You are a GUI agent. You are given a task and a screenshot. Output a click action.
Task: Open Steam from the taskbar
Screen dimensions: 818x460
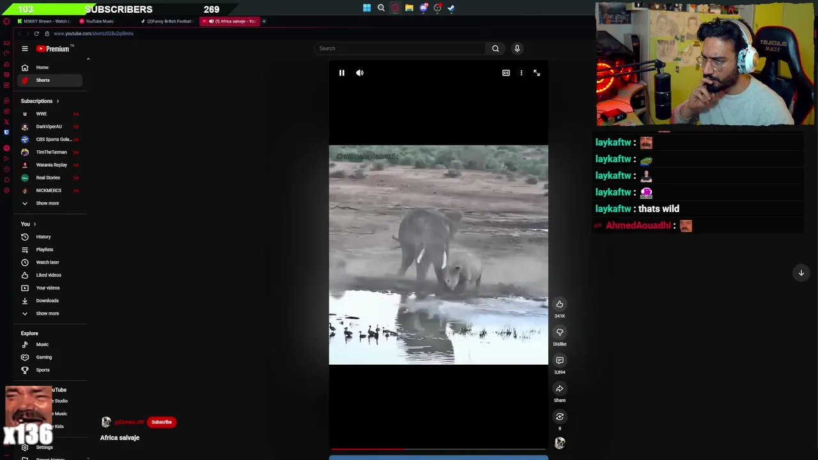click(x=451, y=8)
